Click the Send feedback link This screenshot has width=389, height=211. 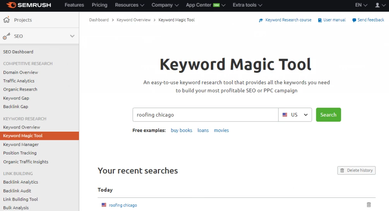[371, 20]
